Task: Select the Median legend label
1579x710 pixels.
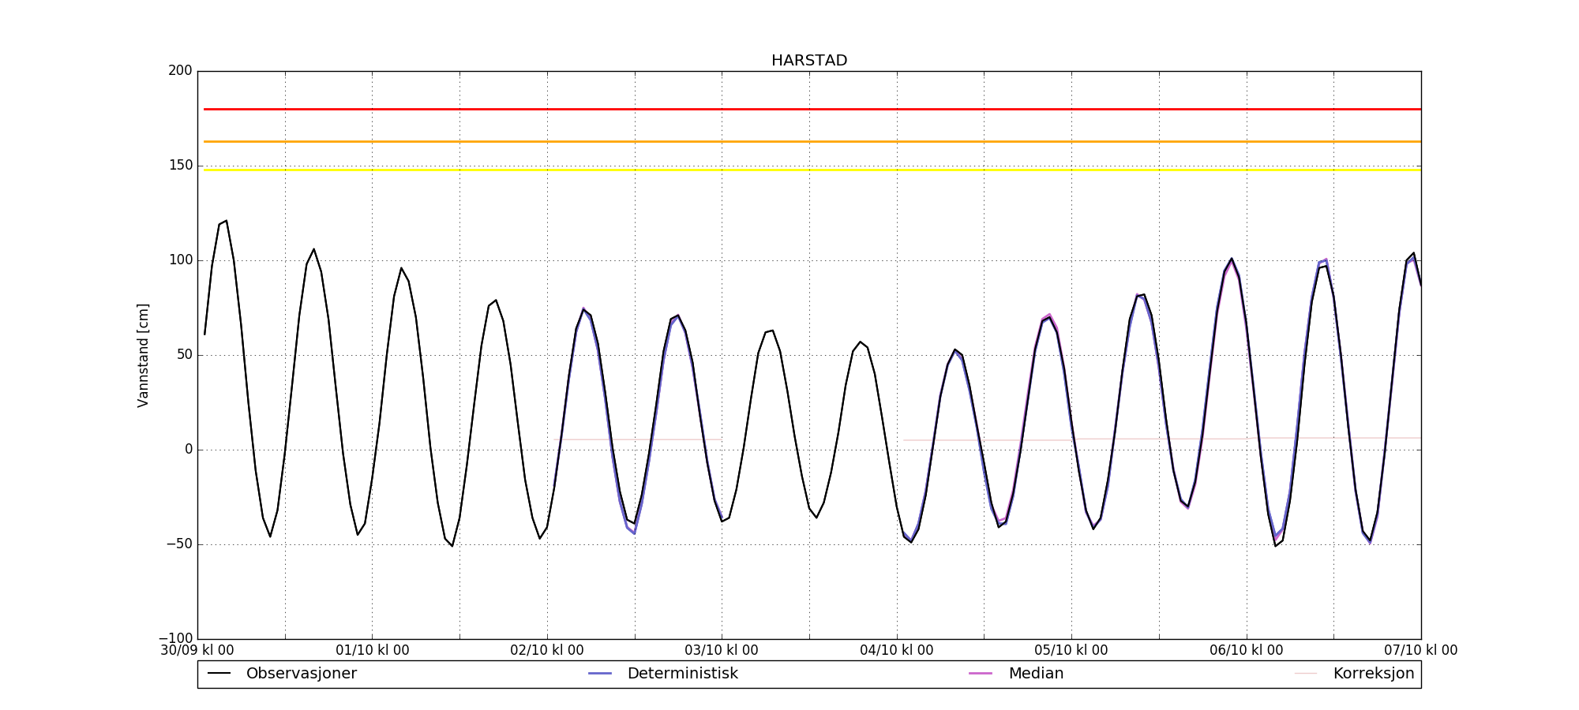Action: 1036,674
